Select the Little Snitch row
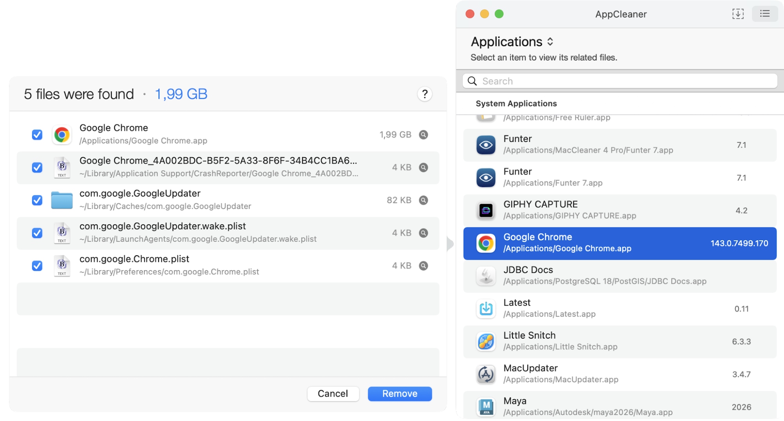The image size is (784, 421). (x=620, y=342)
